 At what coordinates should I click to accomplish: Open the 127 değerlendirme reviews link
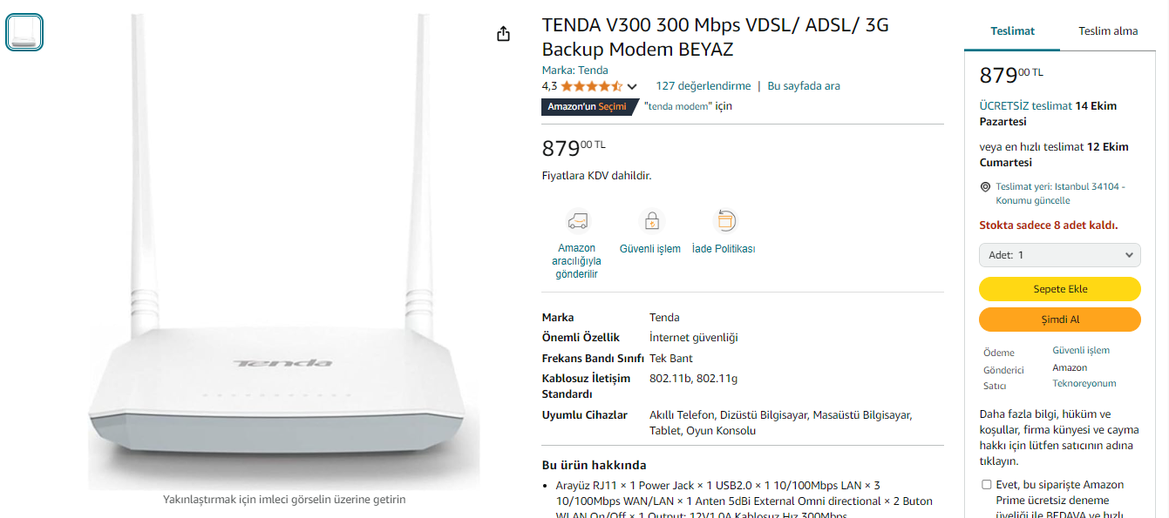point(703,86)
